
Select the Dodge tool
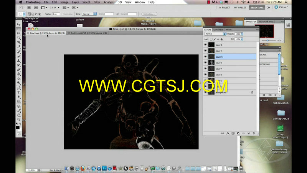pos(19,83)
